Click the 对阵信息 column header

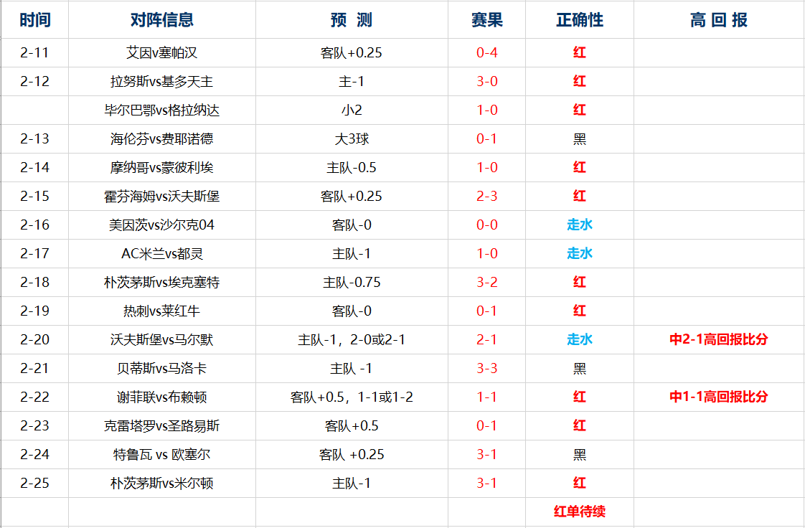tap(162, 20)
